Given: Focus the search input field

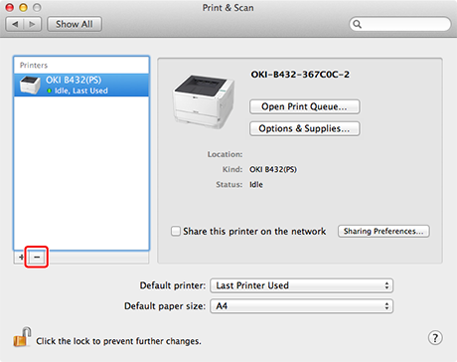Looking at the screenshot, I should coord(400,24).
